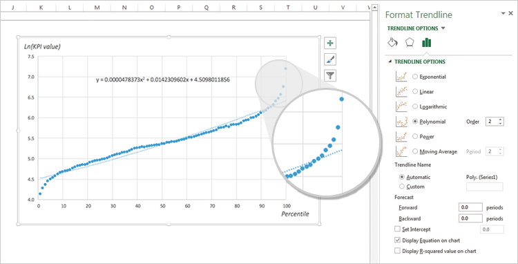This screenshot has width=518, height=264.
Task: Select Effects pentagon tab
Action: coord(410,43)
